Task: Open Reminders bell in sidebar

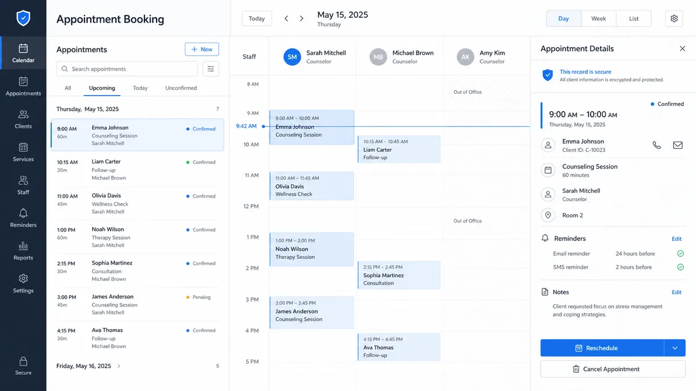Action: (x=23, y=218)
